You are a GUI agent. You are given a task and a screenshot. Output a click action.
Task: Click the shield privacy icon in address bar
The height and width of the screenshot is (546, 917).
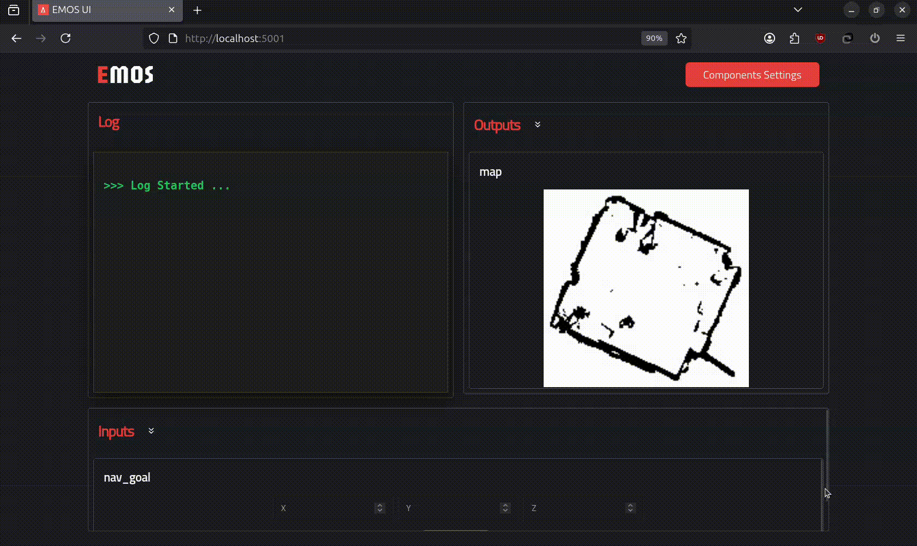click(x=153, y=38)
